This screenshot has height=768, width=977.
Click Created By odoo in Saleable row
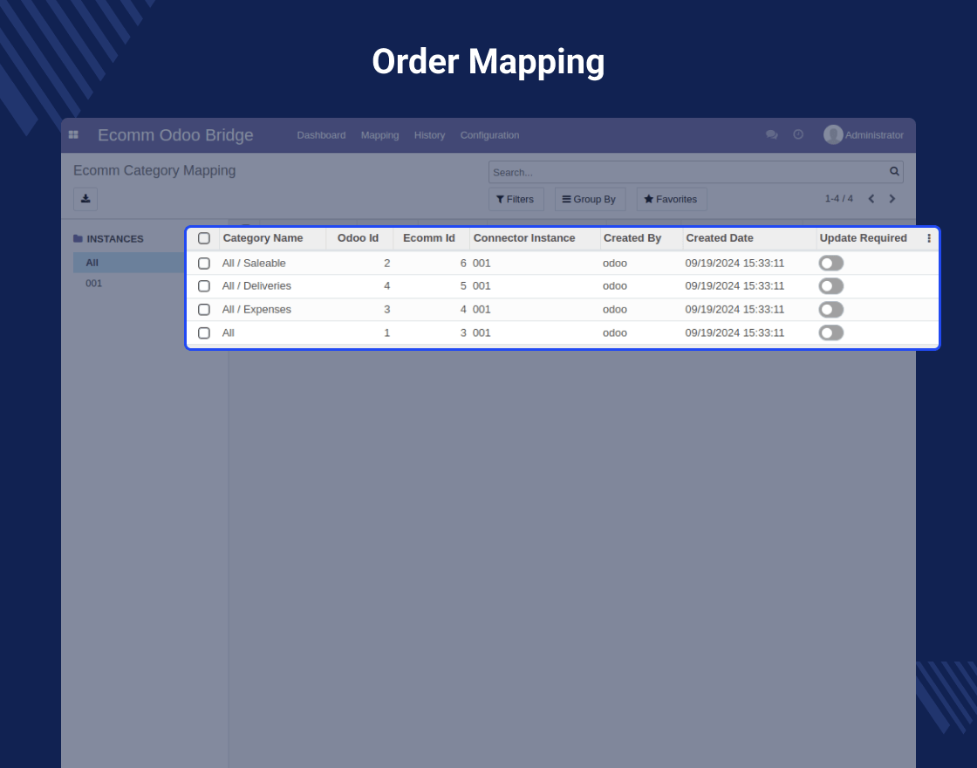click(x=615, y=263)
